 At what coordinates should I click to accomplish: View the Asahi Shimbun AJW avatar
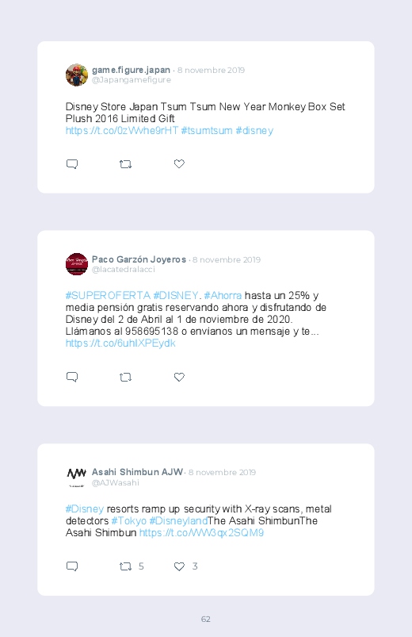pyautogui.click(x=77, y=476)
